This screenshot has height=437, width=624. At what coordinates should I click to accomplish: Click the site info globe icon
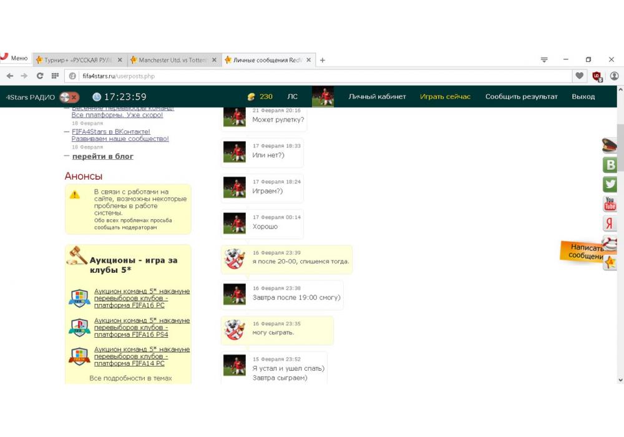[72, 76]
